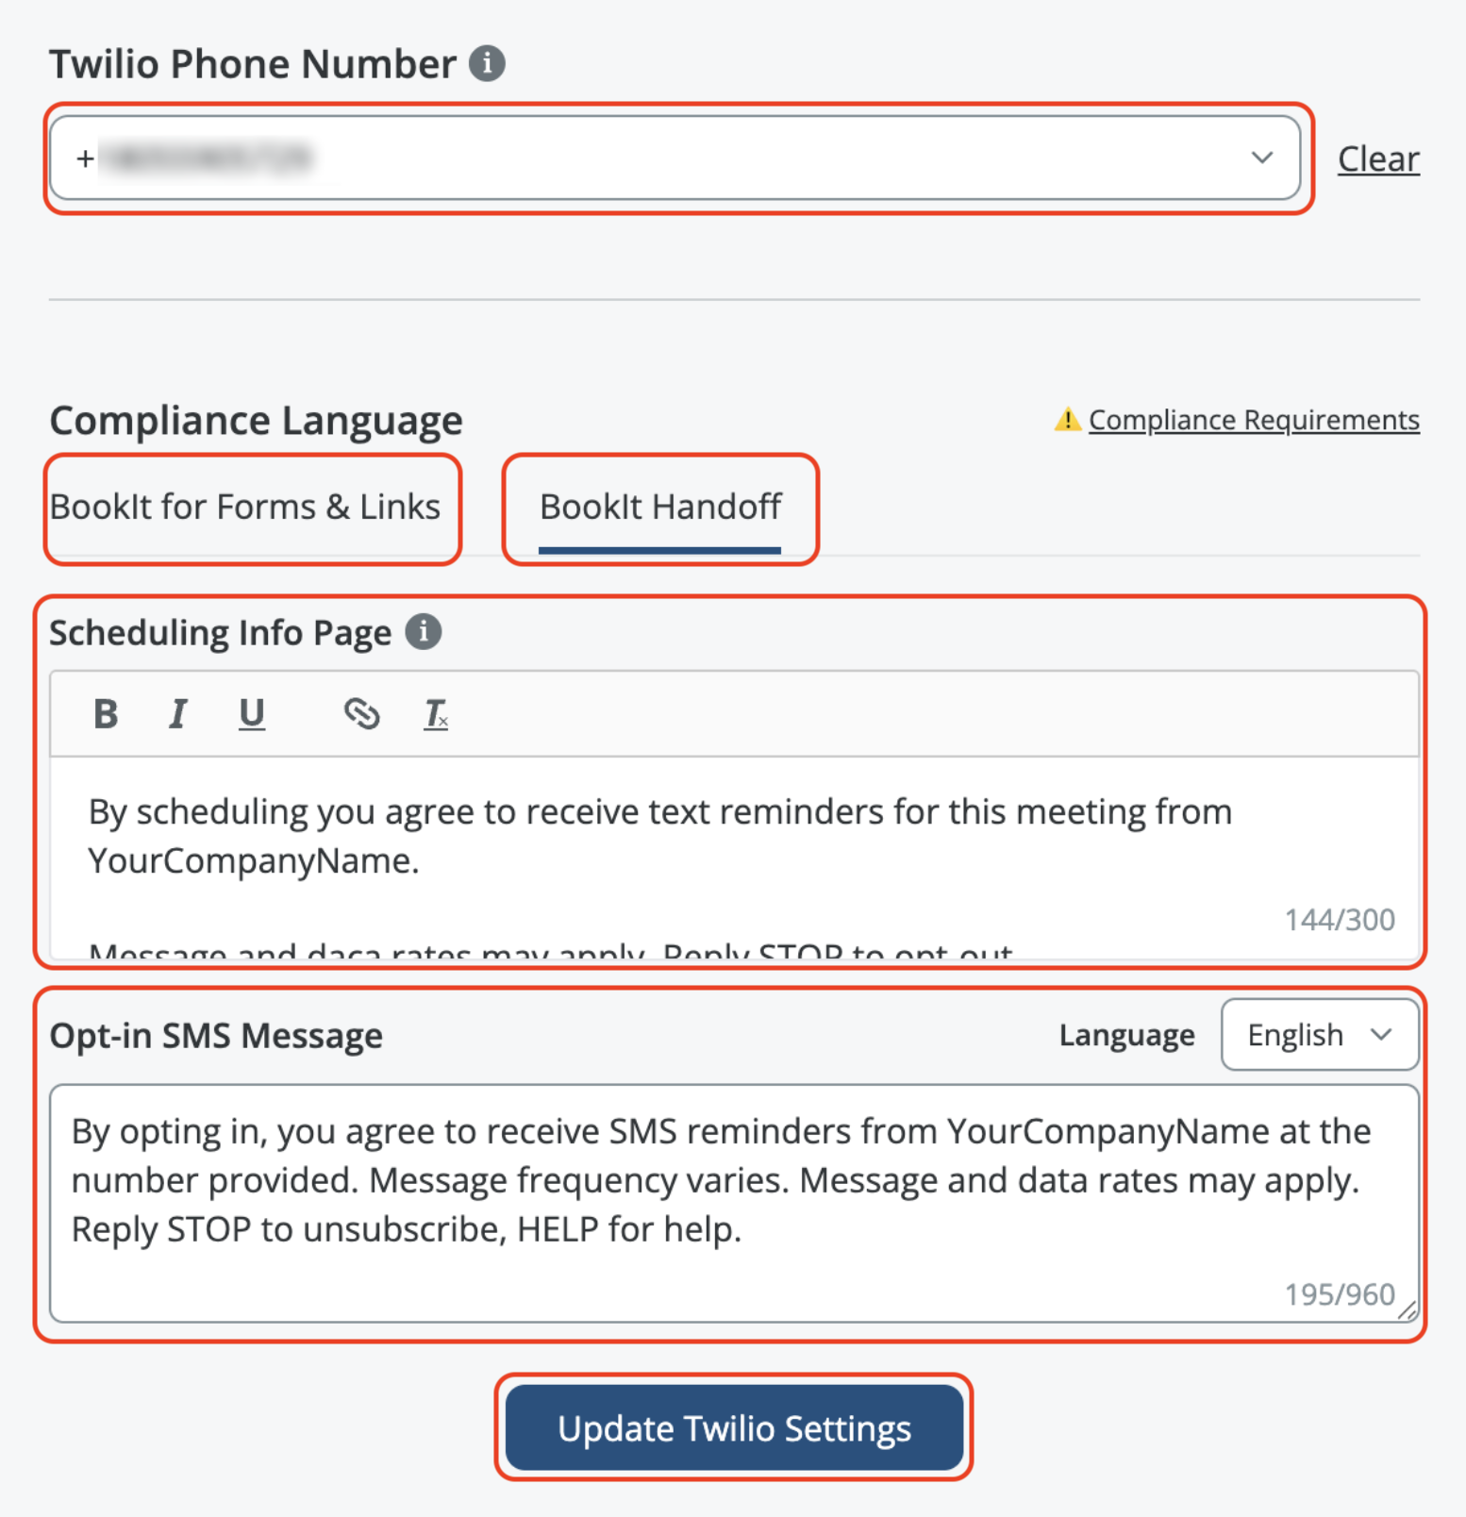This screenshot has width=1466, height=1517.
Task: Click the textarea resize handle corner
Action: (x=1408, y=1310)
